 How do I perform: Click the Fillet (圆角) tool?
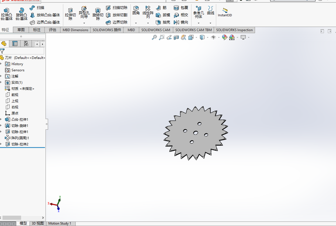pyautogui.click(x=136, y=10)
